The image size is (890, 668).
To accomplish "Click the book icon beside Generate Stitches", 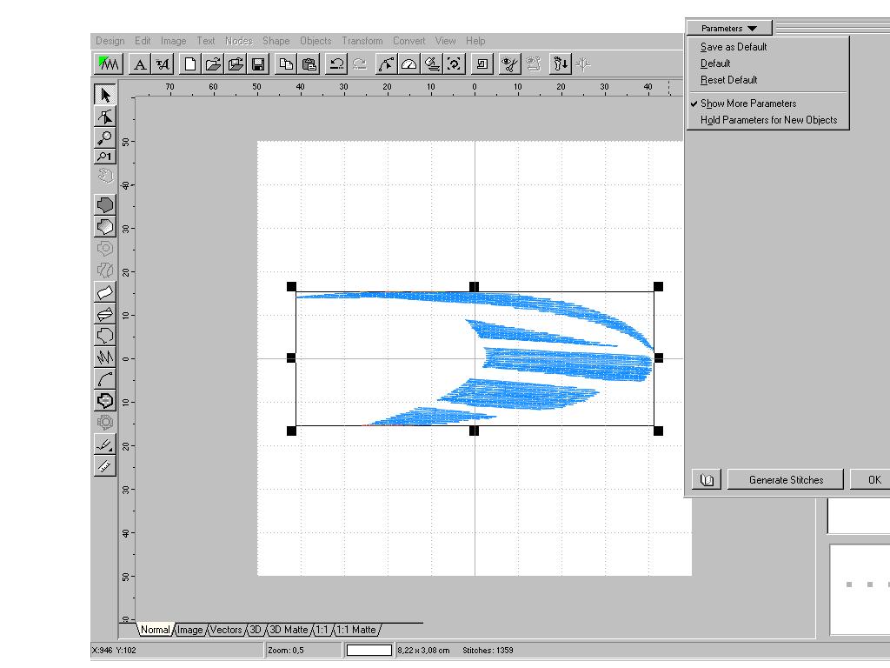I will pos(707,479).
